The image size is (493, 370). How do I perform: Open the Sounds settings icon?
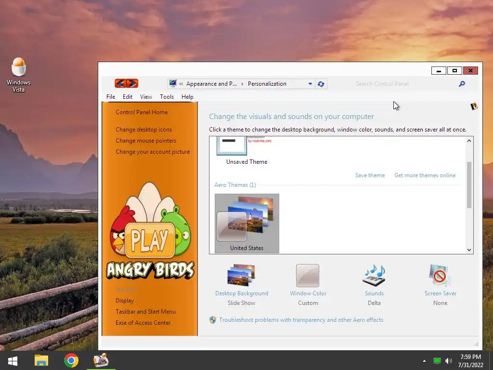pos(374,275)
